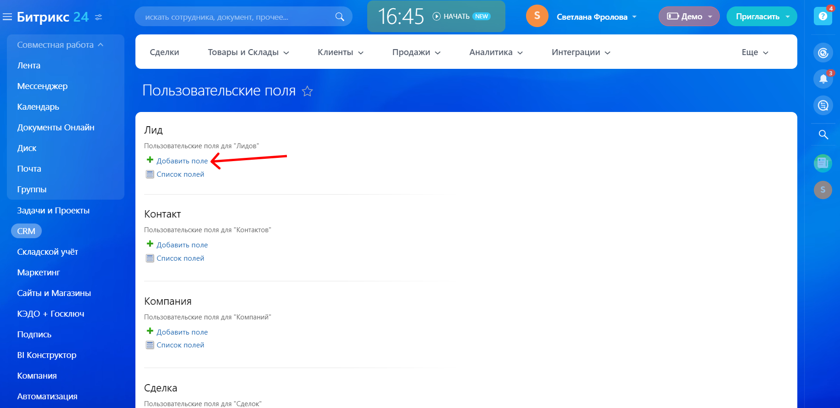
Task: Open Лента in sidebar
Action: (29, 66)
